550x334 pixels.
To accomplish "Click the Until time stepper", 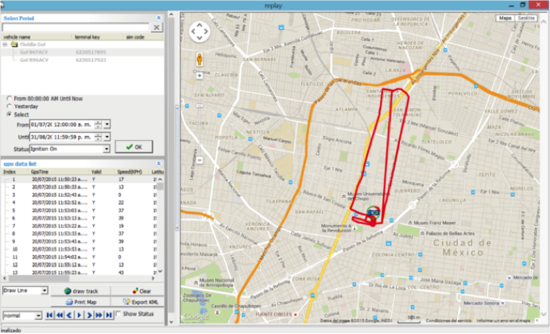I will click(99, 137).
